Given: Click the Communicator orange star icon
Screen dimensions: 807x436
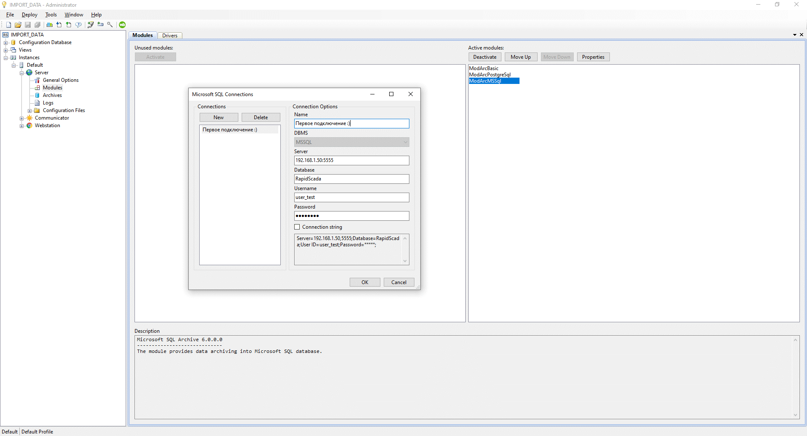Looking at the screenshot, I should 29,118.
